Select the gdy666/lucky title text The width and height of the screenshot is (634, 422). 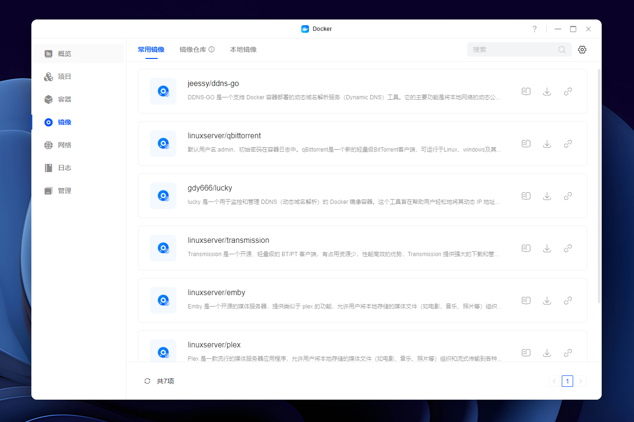210,188
